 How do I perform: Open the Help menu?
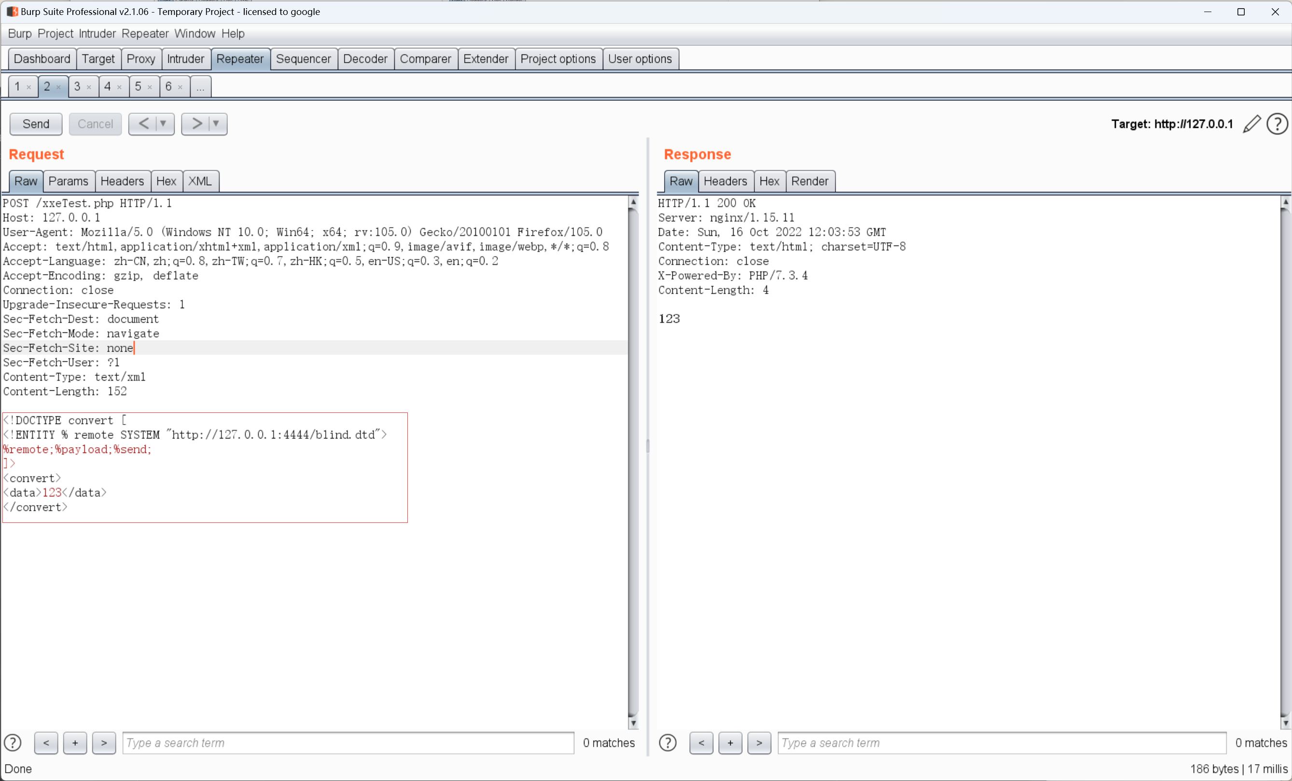click(x=233, y=34)
